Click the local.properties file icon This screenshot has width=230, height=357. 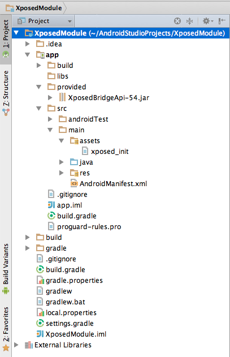click(40, 312)
